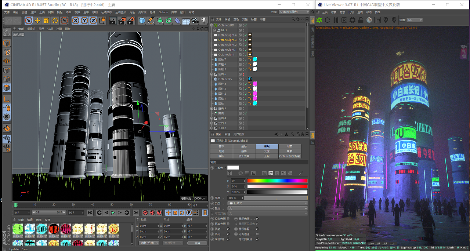Toggle the 没有光照 checkbox
Screen dimensions: 470x251
click(228, 218)
